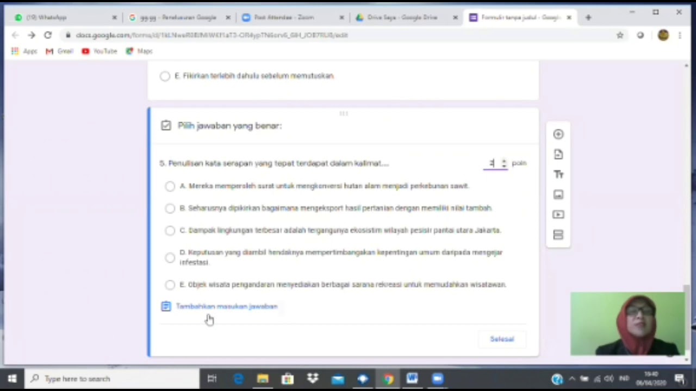Open Microsoft Word from the taskbar

click(x=412, y=379)
